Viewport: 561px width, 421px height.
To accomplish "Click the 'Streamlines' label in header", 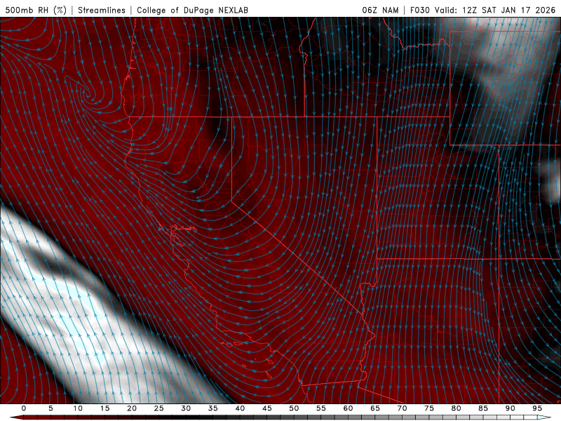I will [102, 10].
